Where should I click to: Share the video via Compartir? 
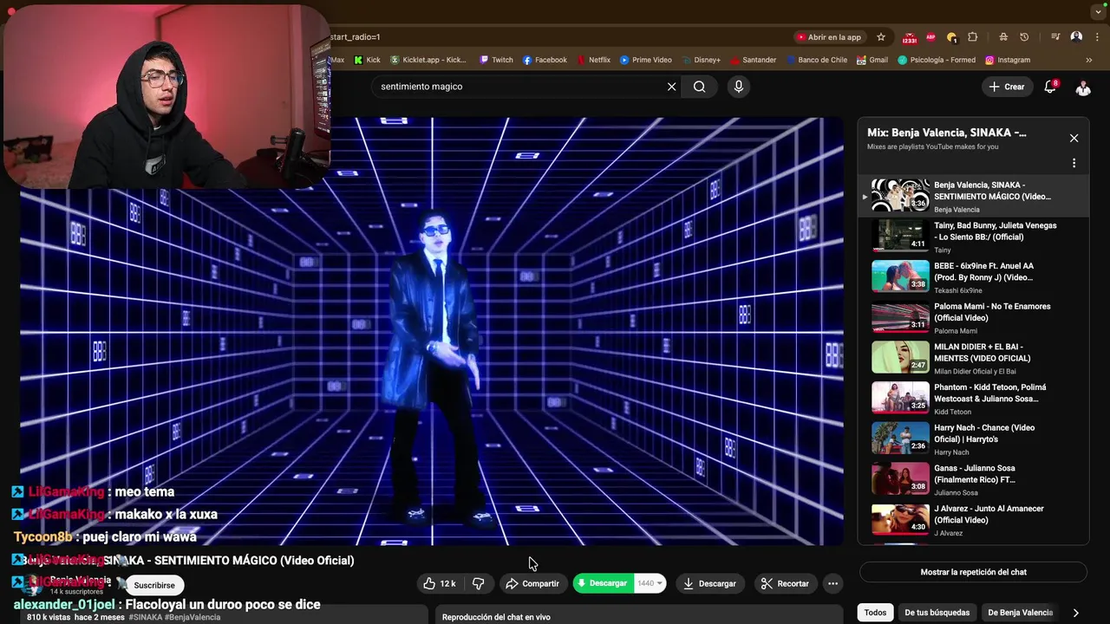[532, 583]
